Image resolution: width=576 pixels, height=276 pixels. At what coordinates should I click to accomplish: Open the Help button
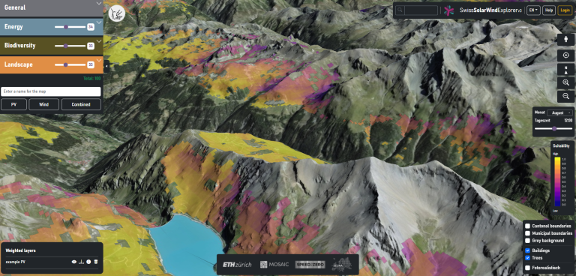(x=549, y=10)
